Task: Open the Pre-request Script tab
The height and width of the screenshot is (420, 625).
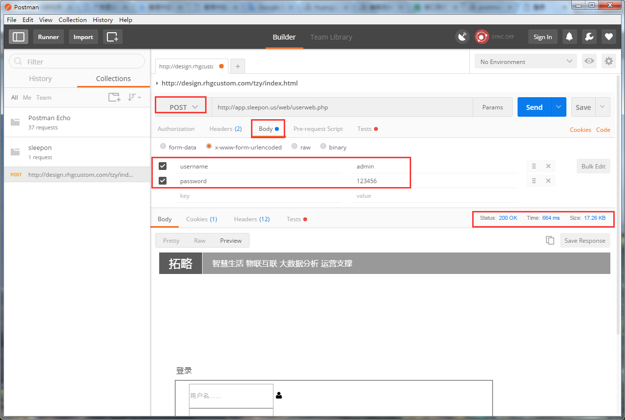Action: click(318, 128)
